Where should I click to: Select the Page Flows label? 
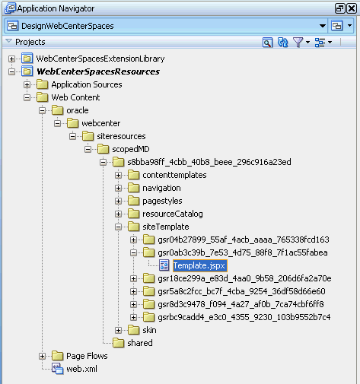[87, 356]
